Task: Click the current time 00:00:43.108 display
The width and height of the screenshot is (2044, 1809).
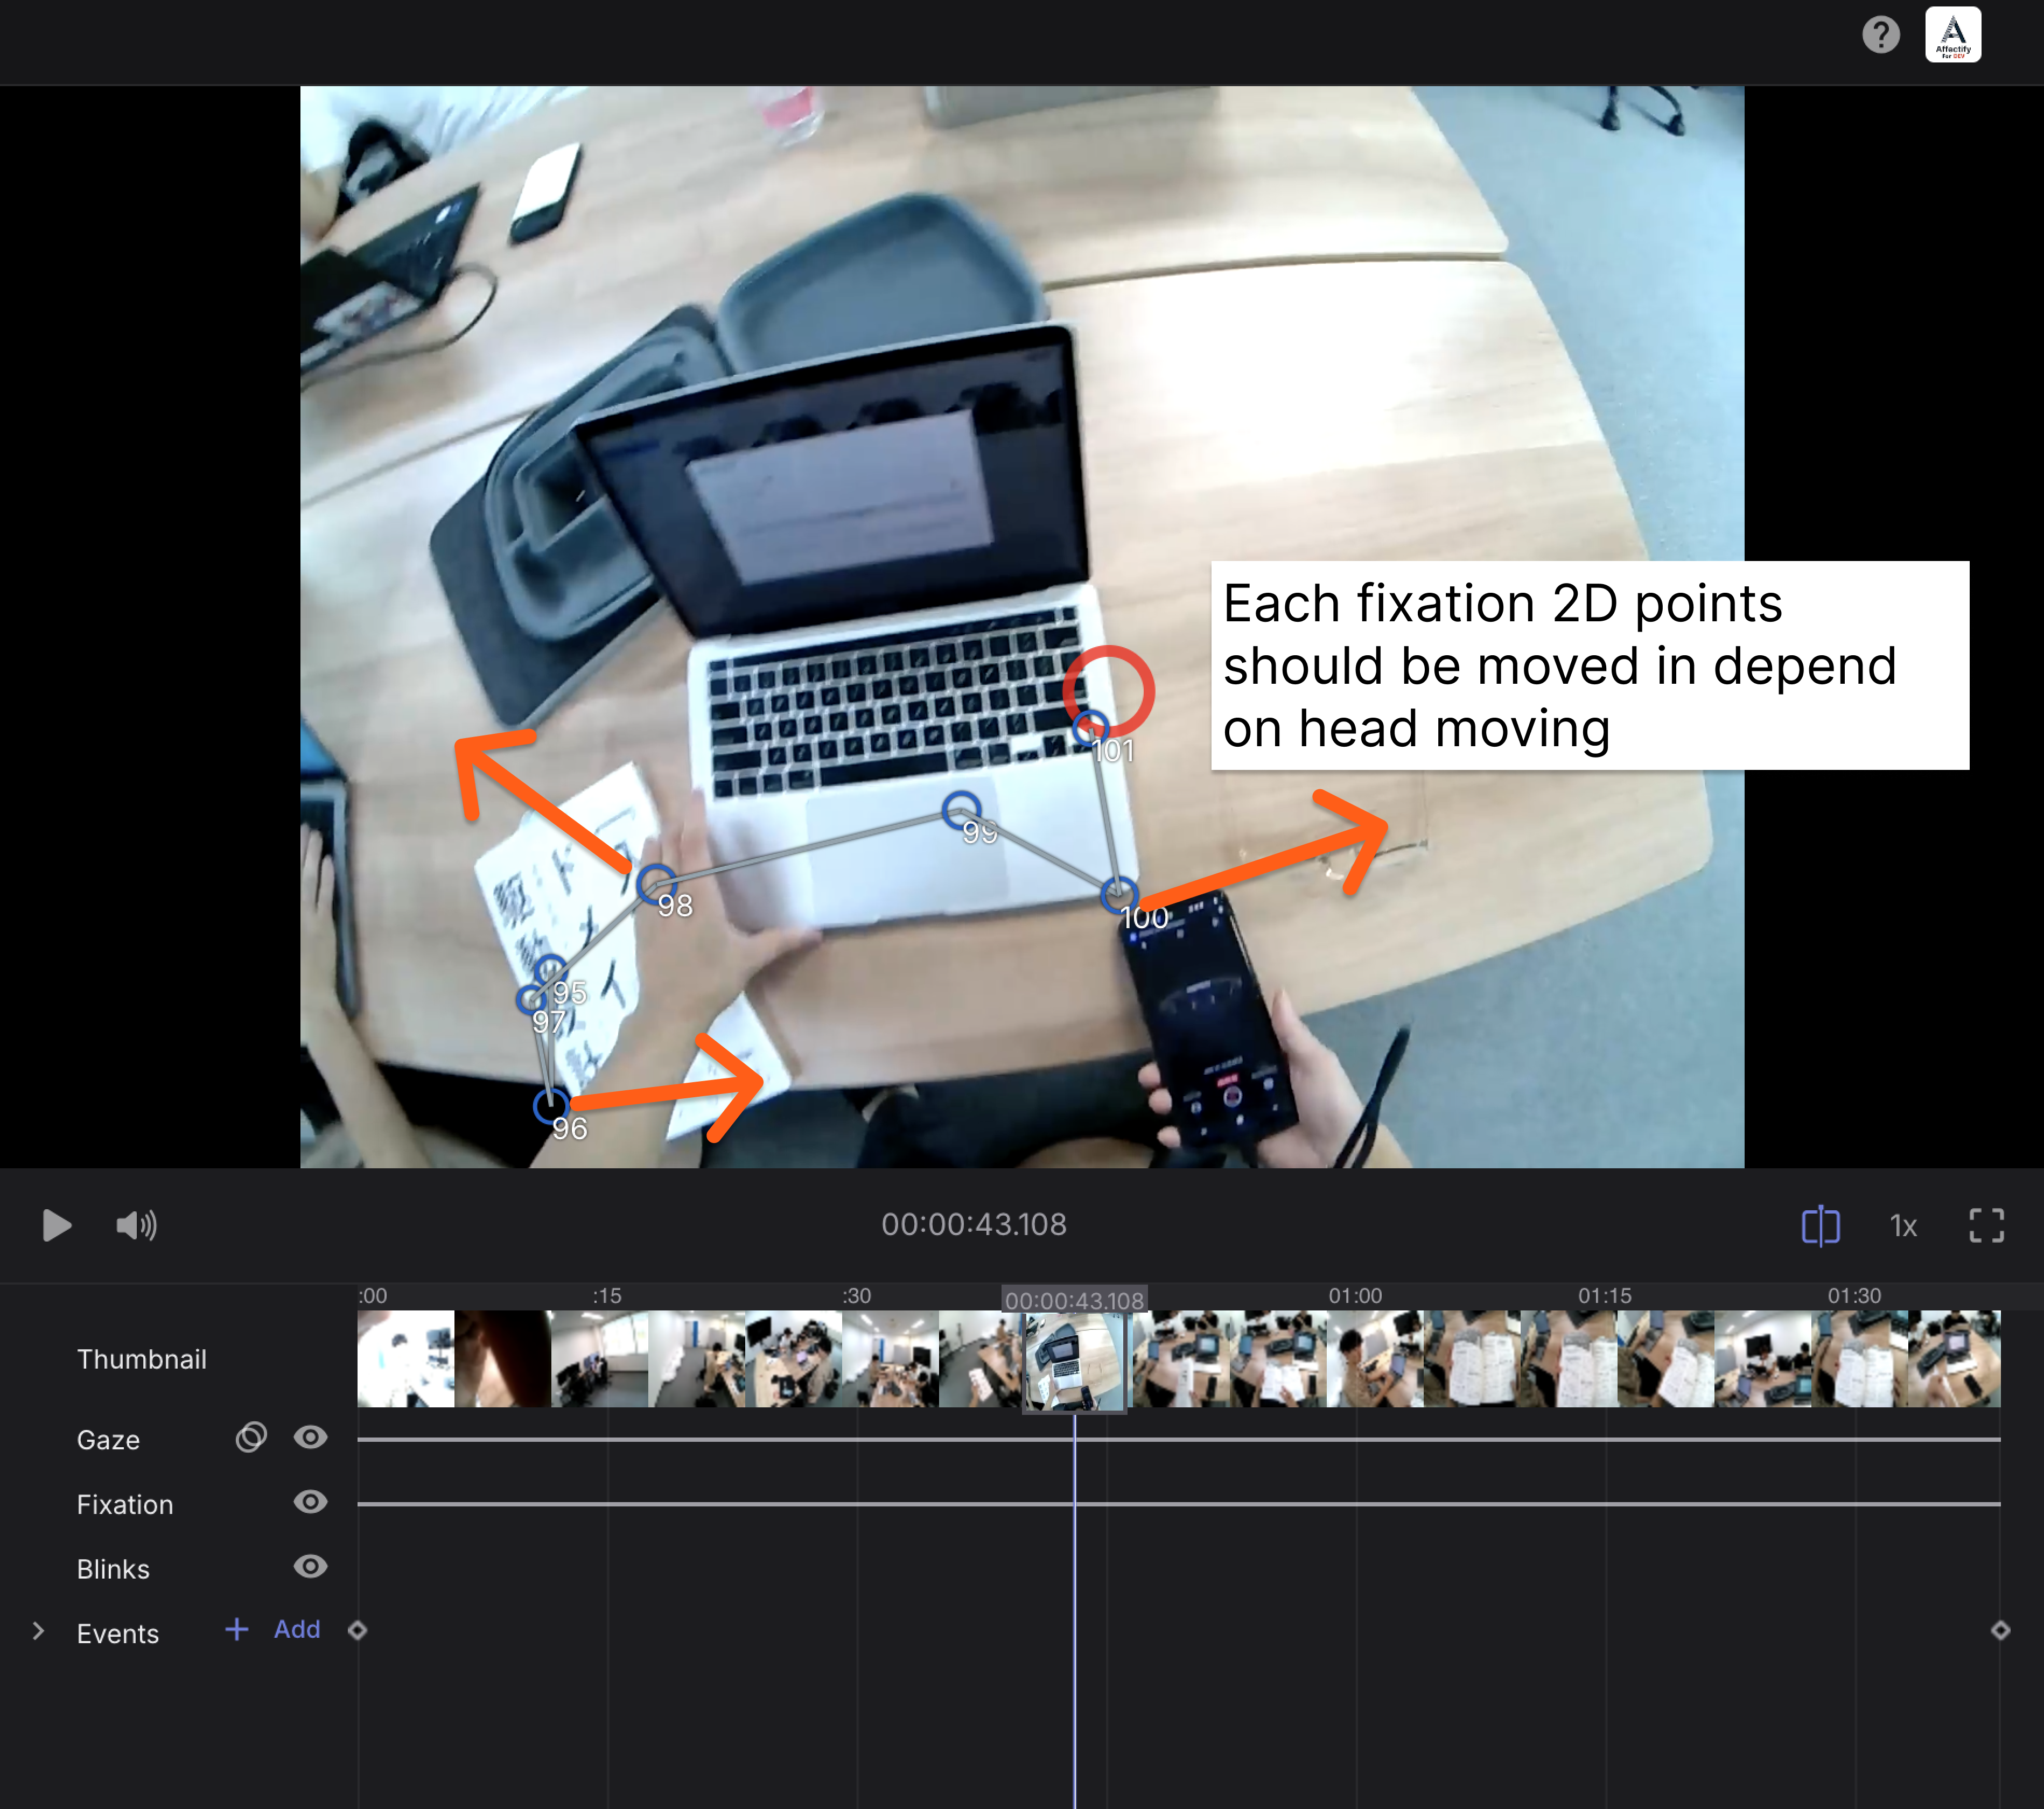Action: click(974, 1225)
